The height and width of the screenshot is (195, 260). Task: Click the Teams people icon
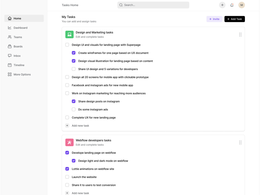pos(10,37)
